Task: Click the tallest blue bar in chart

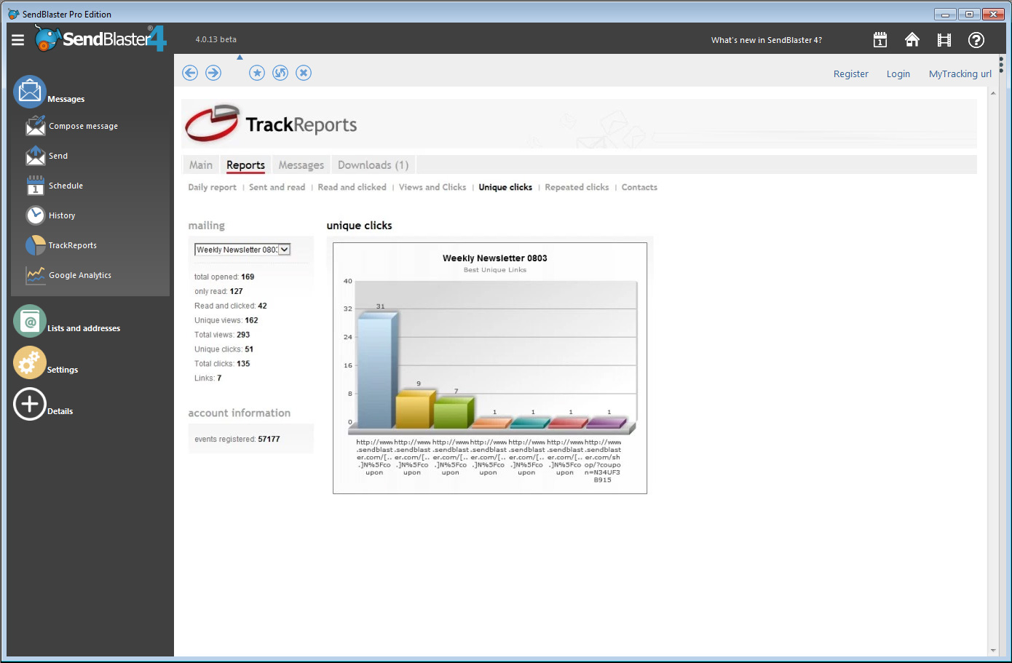Action: [x=376, y=371]
